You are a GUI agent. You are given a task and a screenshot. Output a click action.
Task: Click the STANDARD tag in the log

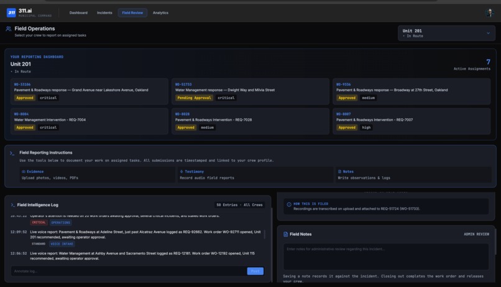pyautogui.click(x=39, y=244)
